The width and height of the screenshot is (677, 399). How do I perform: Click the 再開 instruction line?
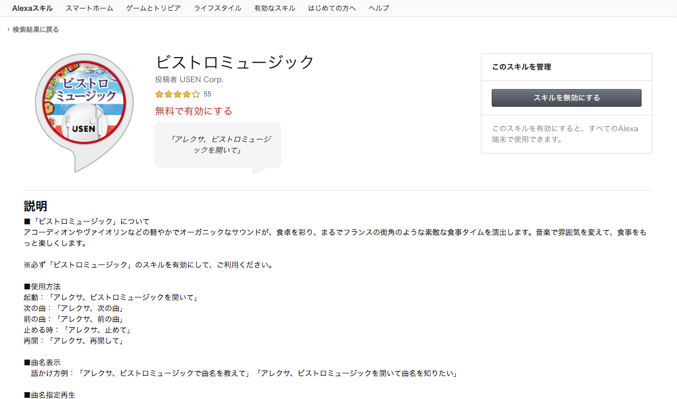coord(74,341)
